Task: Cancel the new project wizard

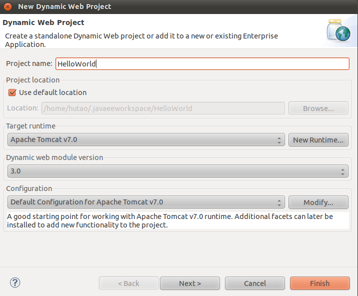Action: [255, 283]
